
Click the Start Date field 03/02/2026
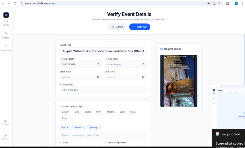[81, 64]
